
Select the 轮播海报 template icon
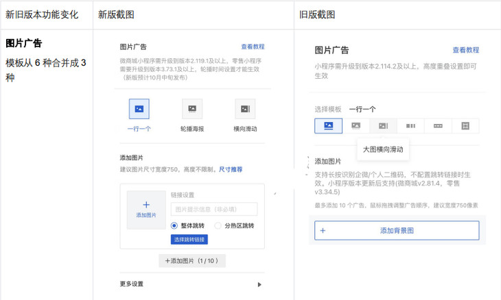192,109
